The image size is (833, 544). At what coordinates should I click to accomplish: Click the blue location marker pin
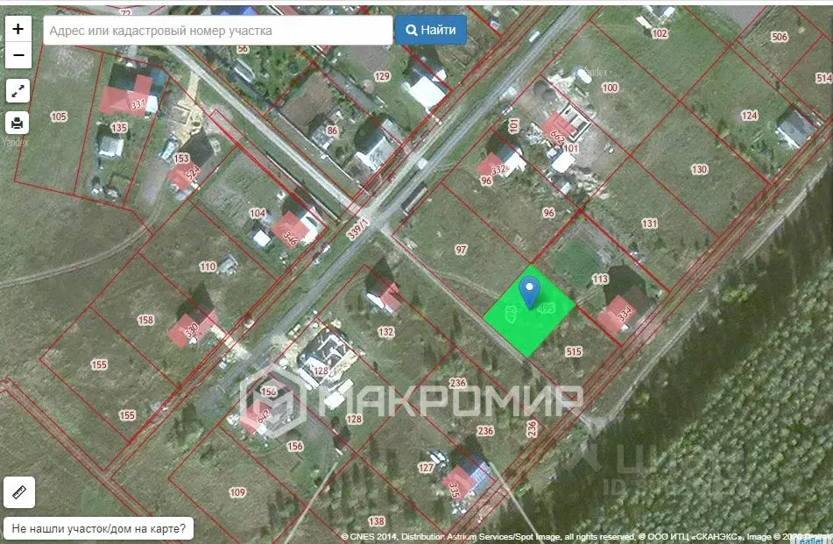(x=529, y=290)
